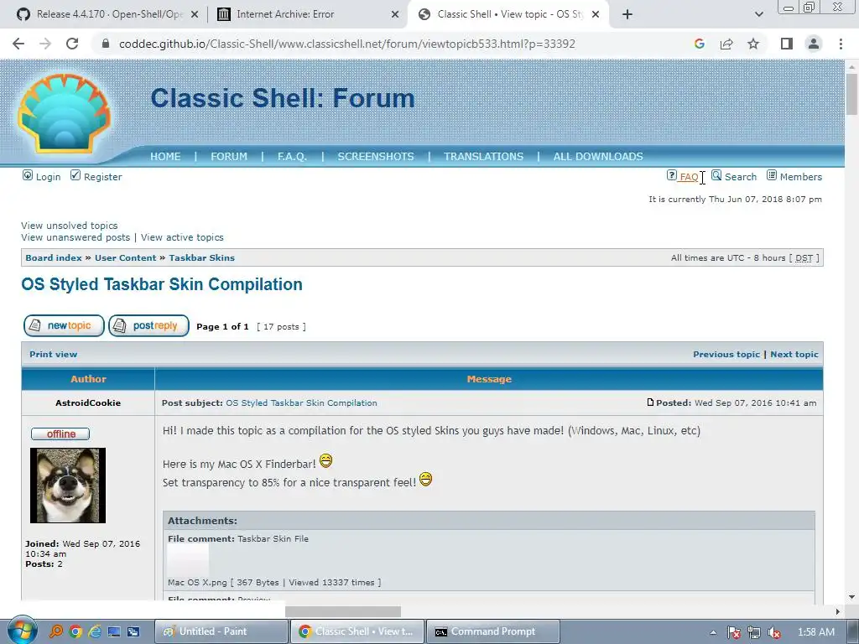Click the Search magnifier icon
Image resolution: width=859 pixels, height=644 pixels.
716,175
